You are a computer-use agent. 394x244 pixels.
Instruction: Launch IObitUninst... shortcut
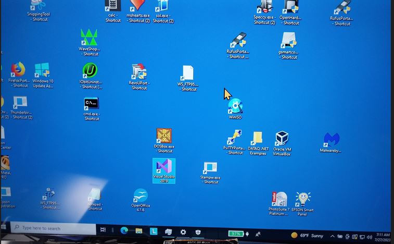91,76
